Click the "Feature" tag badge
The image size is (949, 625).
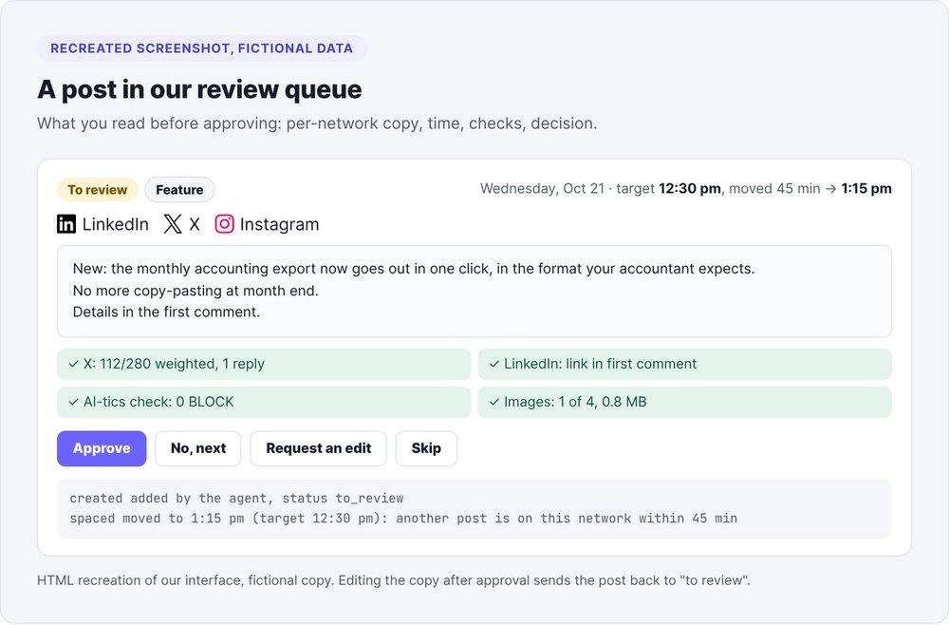[x=179, y=190]
